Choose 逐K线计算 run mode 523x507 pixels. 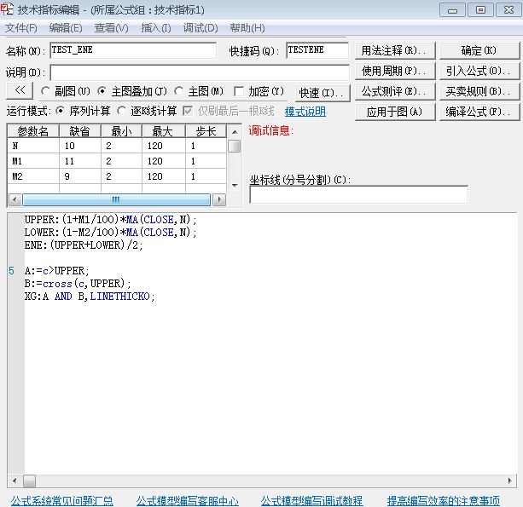[x=123, y=112]
